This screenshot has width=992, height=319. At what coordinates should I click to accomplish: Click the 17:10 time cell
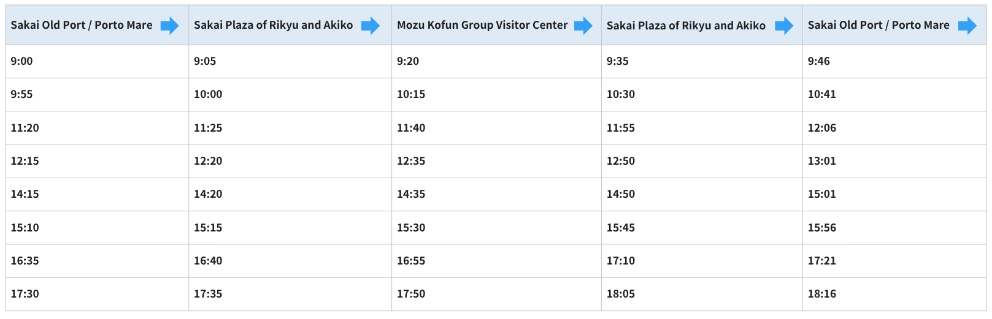[x=702, y=261]
